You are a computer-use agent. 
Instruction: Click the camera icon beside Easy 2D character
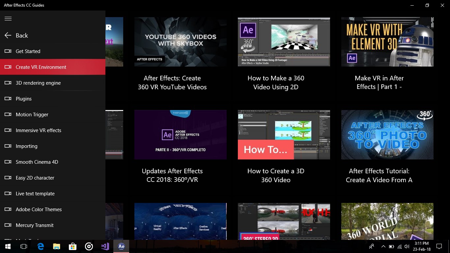(8, 178)
